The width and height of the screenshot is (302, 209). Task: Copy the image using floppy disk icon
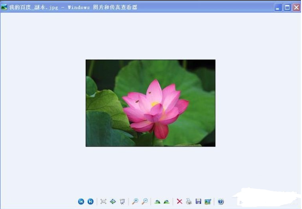click(x=198, y=201)
